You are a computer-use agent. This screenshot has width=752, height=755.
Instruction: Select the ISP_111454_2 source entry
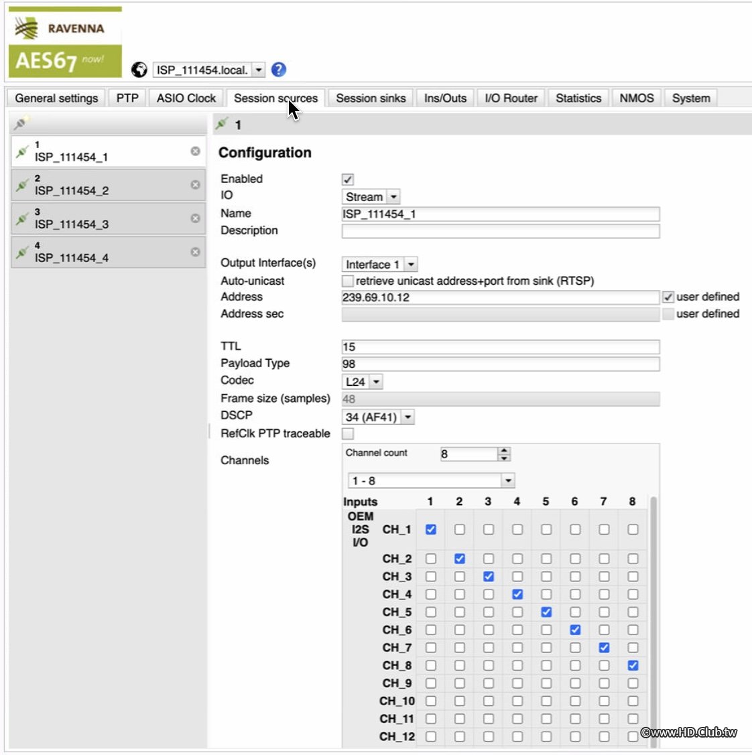pos(109,185)
